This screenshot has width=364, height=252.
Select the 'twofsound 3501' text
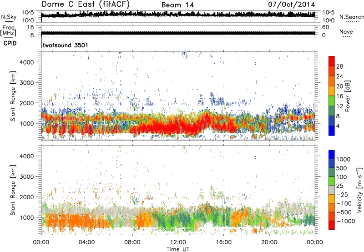66,45
